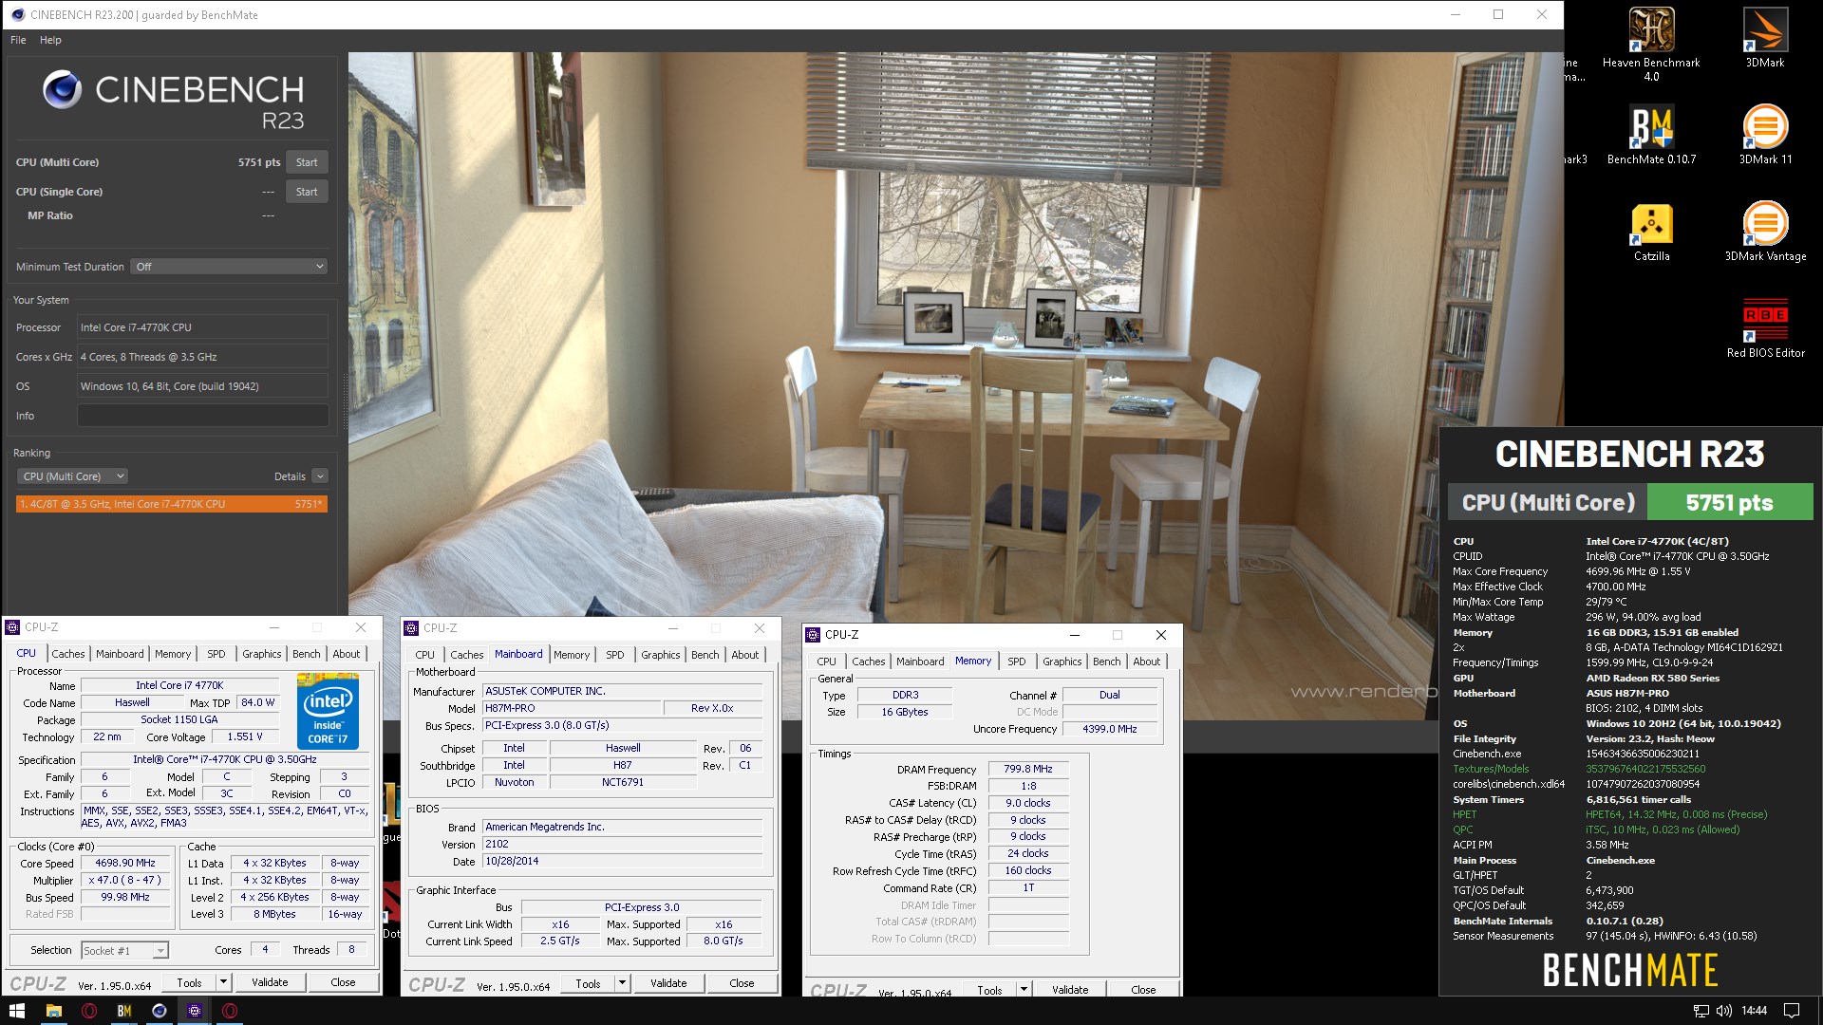
Task: Open the Socket #1 selection dropdown
Action: tap(124, 950)
